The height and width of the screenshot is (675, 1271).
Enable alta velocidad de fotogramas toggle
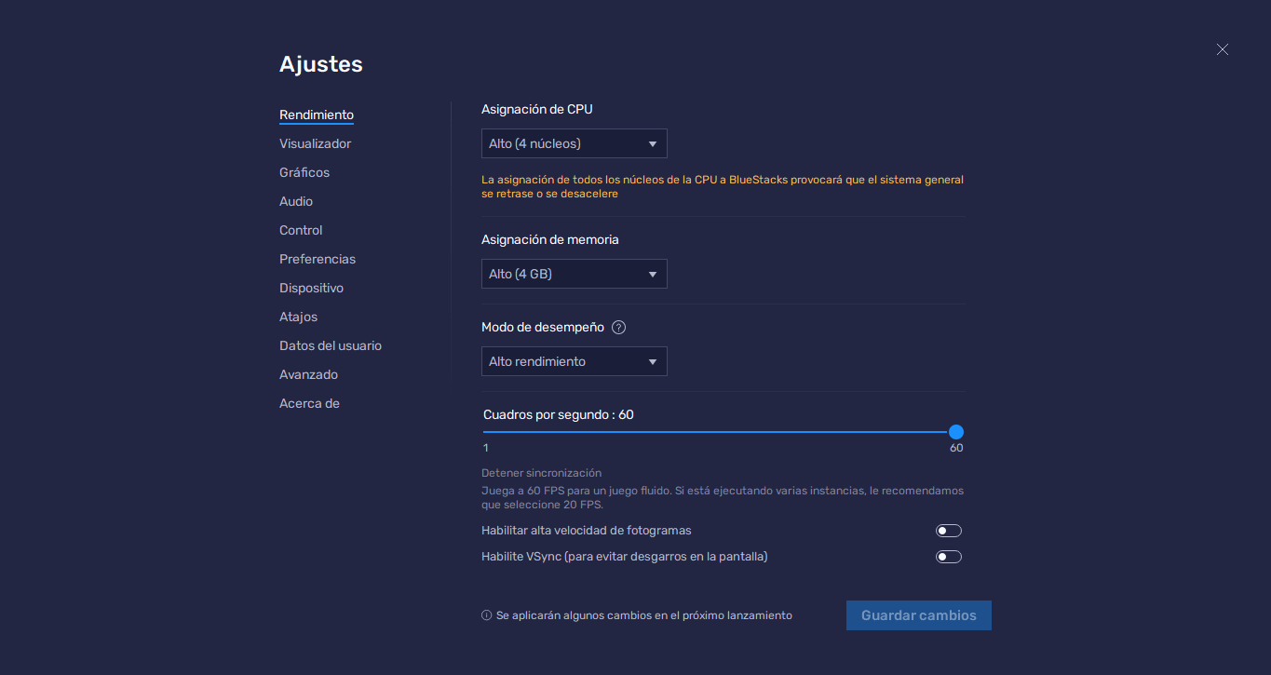[x=949, y=531]
